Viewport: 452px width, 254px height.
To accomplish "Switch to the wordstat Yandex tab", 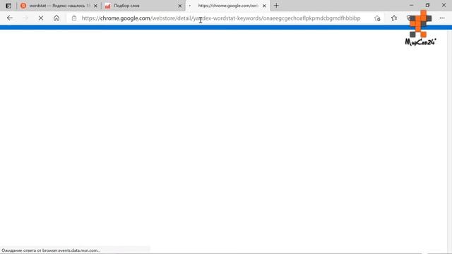I will click(59, 6).
